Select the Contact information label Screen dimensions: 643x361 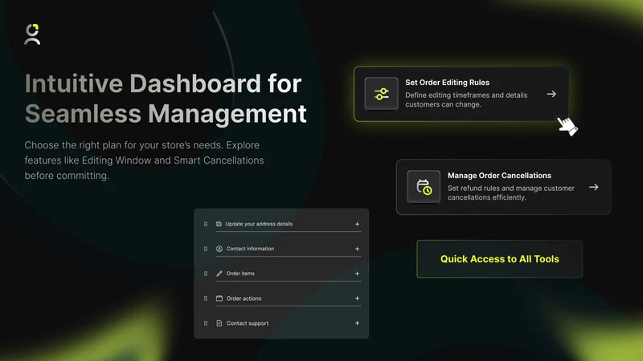[x=250, y=249]
